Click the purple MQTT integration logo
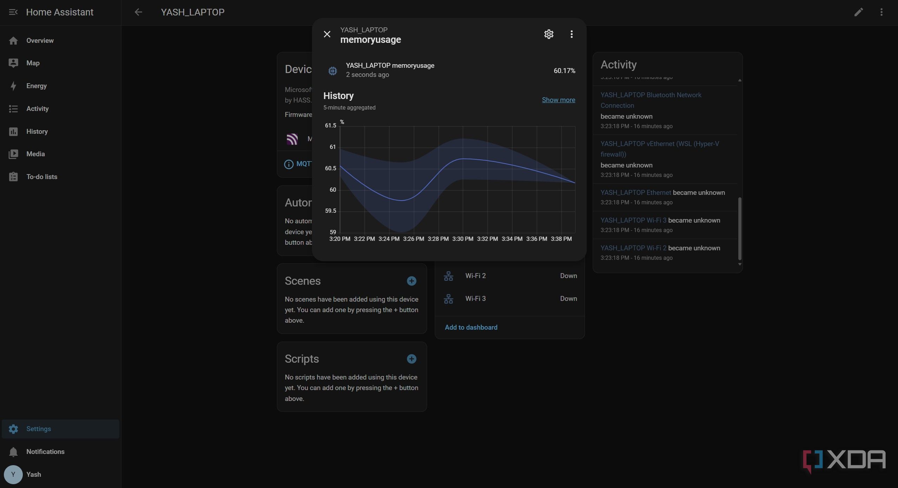The image size is (898, 488). 292,139
